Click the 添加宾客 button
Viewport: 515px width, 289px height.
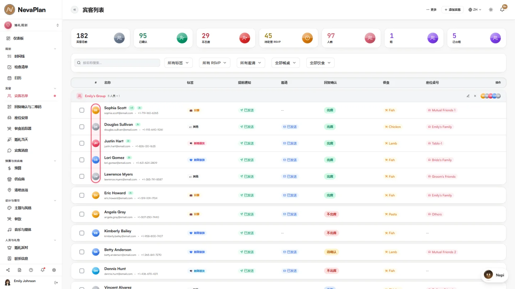tap(452, 10)
